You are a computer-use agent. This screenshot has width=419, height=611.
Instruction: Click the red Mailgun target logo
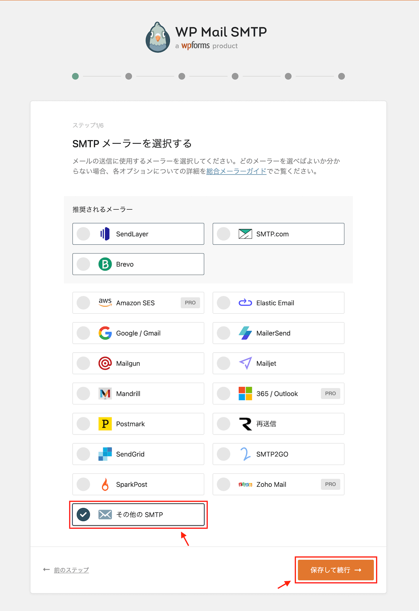pyautogui.click(x=105, y=363)
